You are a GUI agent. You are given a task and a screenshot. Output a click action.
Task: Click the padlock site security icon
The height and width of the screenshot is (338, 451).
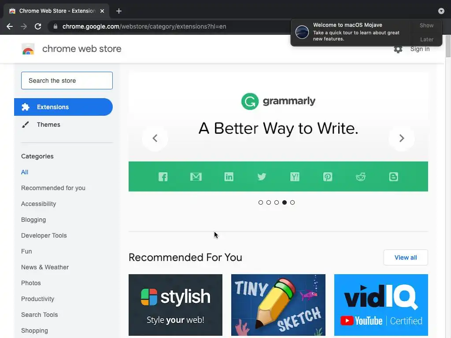55,26
